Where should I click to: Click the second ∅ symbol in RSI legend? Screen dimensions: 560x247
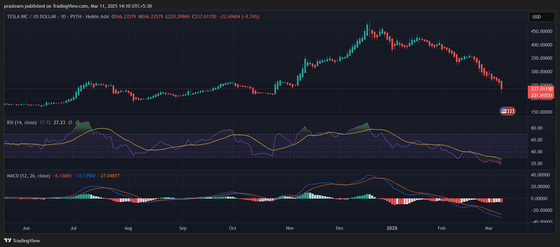77,123
